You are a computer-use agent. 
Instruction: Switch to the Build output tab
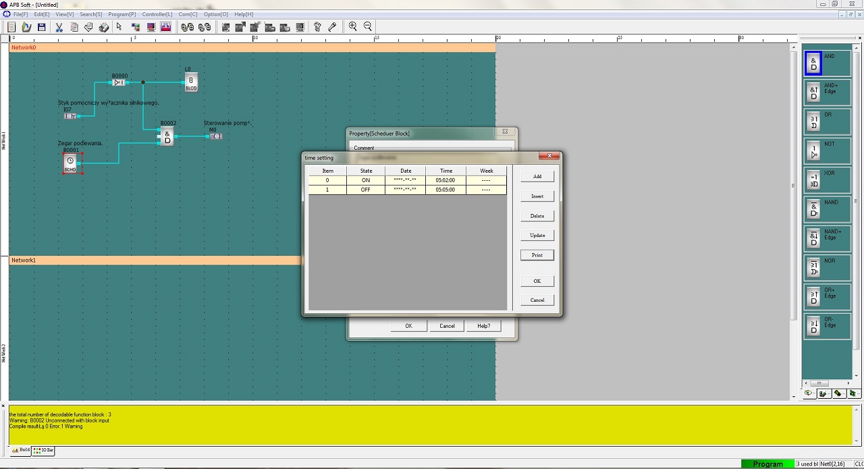click(x=20, y=450)
